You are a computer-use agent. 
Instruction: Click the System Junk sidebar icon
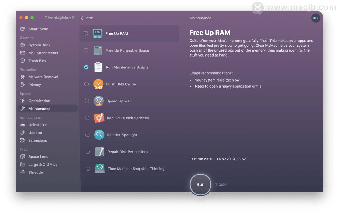(x=23, y=45)
